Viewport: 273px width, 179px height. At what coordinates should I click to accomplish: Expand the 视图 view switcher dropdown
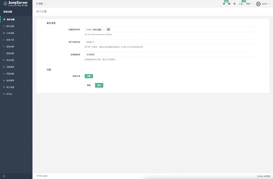click(41, 4)
